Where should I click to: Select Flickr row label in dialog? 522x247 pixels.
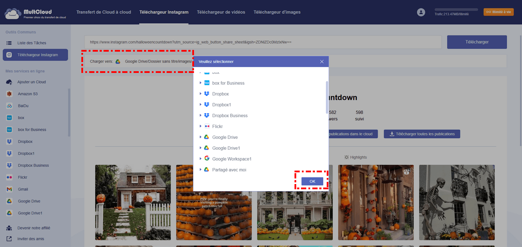point(218,126)
